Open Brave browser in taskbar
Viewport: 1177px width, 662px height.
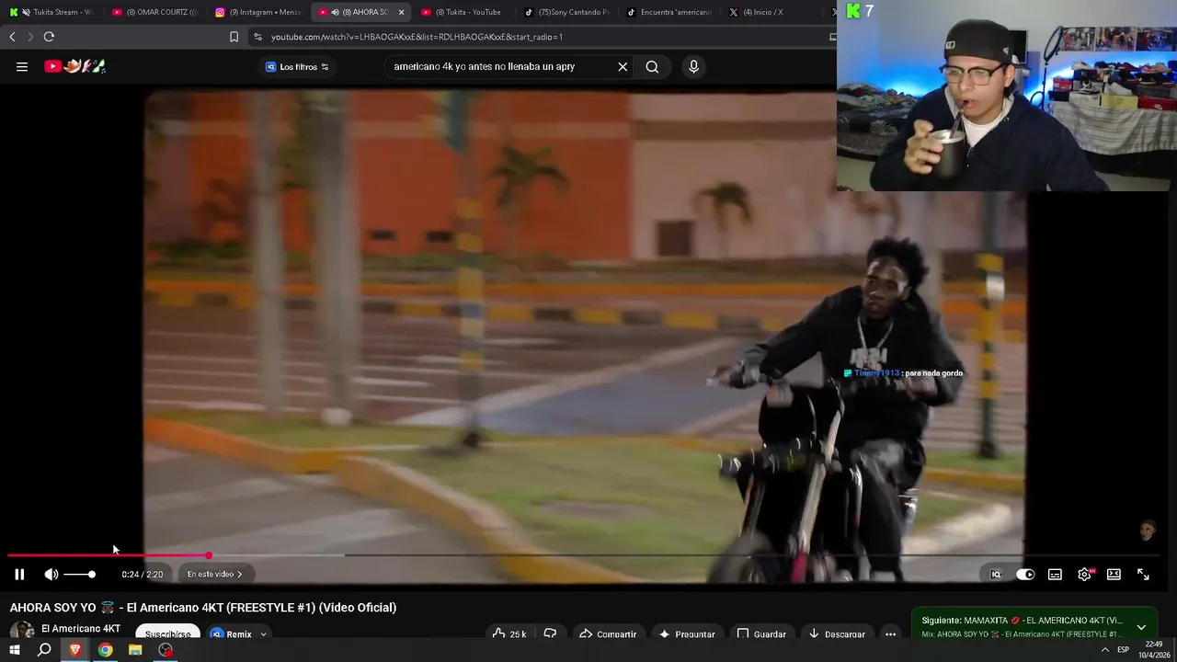pos(75,650)
